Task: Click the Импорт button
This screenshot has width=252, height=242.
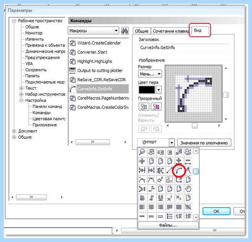Action: (153, 142)
